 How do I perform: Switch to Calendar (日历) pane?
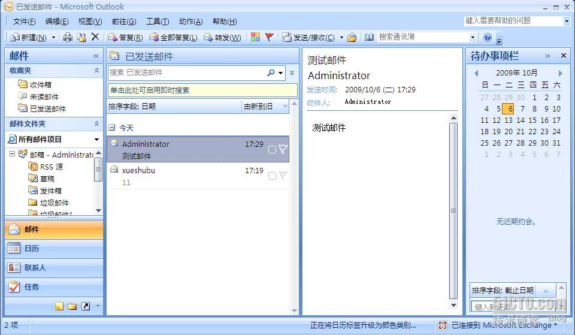pyautogui.click(x=54, y=249)
